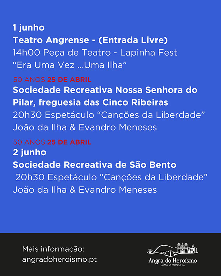Click the "Angra do Heroísmo" logo wordmark
Viewport: 221px width, 276px height.
tap(172, 261)
